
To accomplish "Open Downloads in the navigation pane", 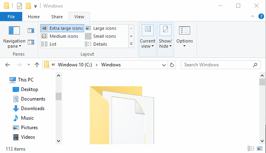I will coord(29,108).
